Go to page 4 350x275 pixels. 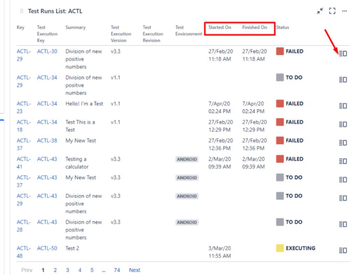(x=80, y=270)
